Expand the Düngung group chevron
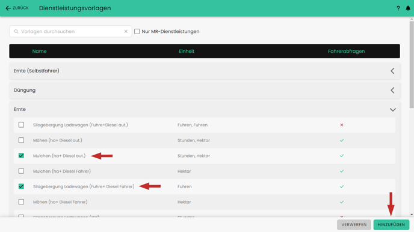The height and width of the screenshot is (232, 414). click(x=392, y=90)
